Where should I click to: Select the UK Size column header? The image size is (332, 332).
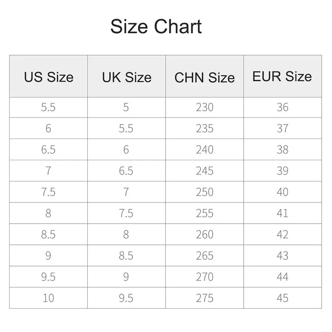(x=127, y=77)
